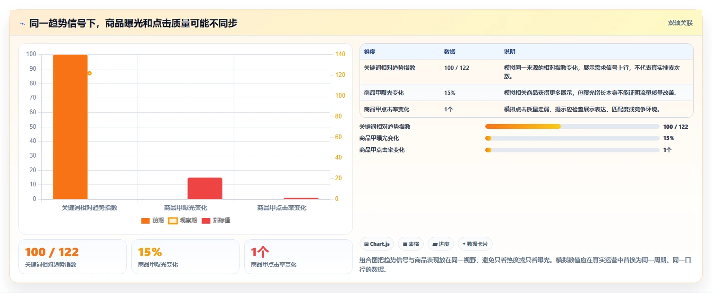Click the progress bar for 商品甲点击率变化
This screenshot has width=712, height=293.
coord(572,150)
